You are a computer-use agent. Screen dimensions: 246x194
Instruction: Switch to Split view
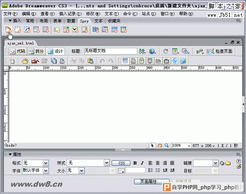point(36,51)
